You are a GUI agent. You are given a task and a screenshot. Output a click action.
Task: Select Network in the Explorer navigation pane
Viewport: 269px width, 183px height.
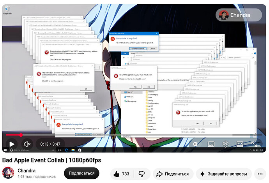click(130, 97)
